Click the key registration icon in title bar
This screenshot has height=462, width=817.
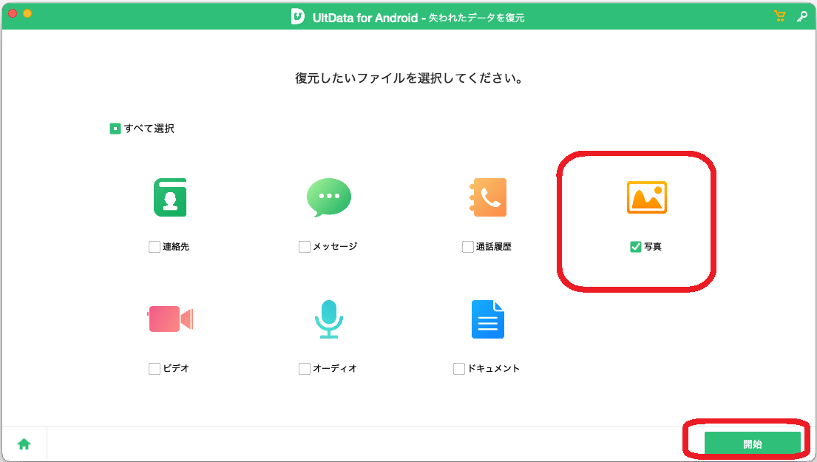(x=802, y=16)
